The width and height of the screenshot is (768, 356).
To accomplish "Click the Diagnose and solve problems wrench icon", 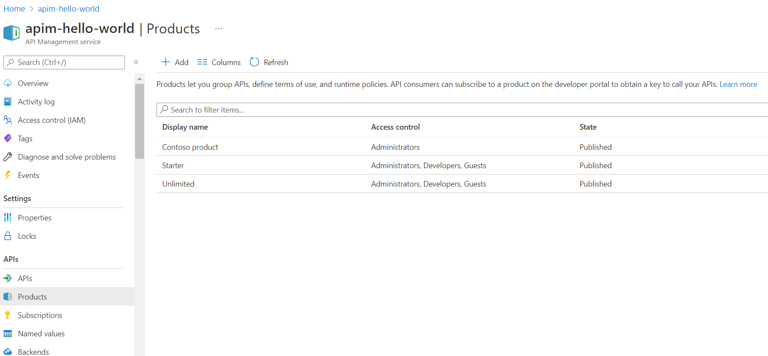I will pos(8,157).
